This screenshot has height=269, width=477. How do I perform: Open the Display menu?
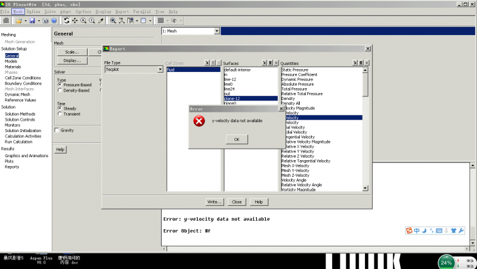[103, 11]
